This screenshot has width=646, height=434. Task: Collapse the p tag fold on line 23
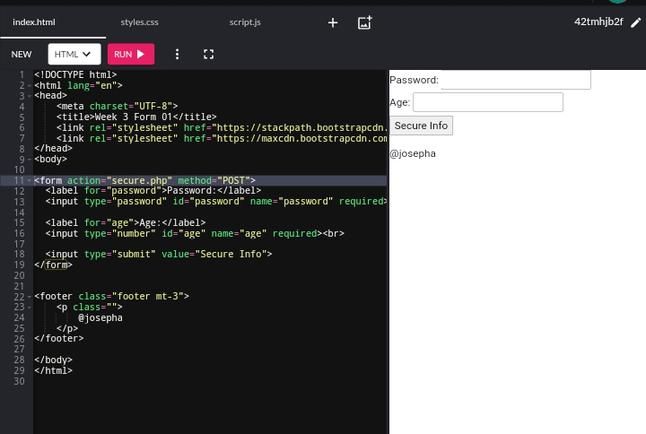(30, 308)
